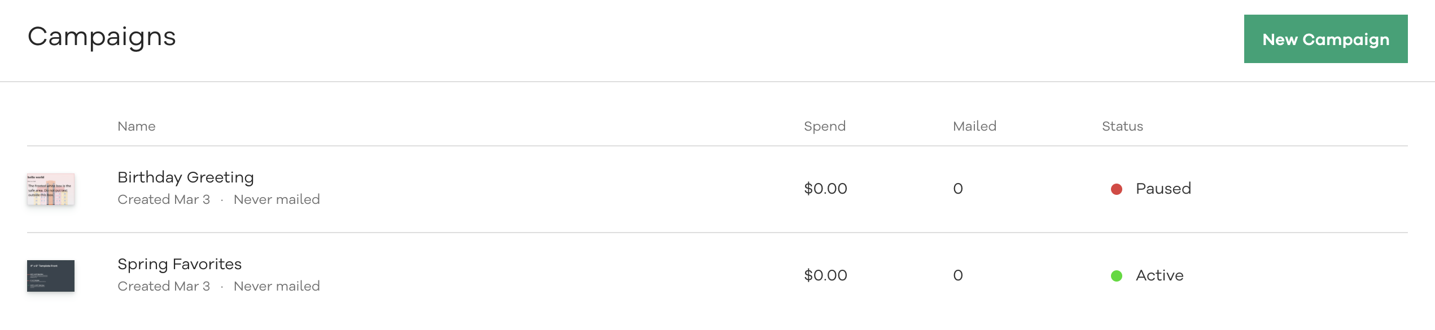This screenshot has width=1435, height=330.
Task: Open the Birthday Greeting campaign name
Action: [x=186, y=177]
